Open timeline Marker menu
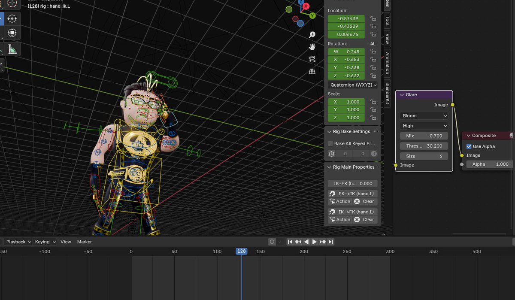 coord(85,242)
